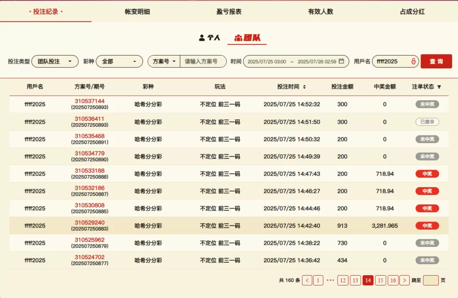This screenshot has width=458, height=298.
Task: Go to next page arrow
Action: coord(404,281)
